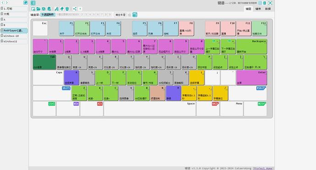
Task: Toggle the RAlt modifier key
Action: click(215, 104)
